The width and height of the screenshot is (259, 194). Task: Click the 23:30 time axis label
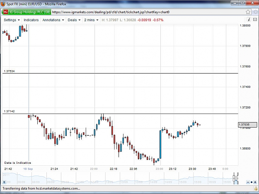(192, 169)
